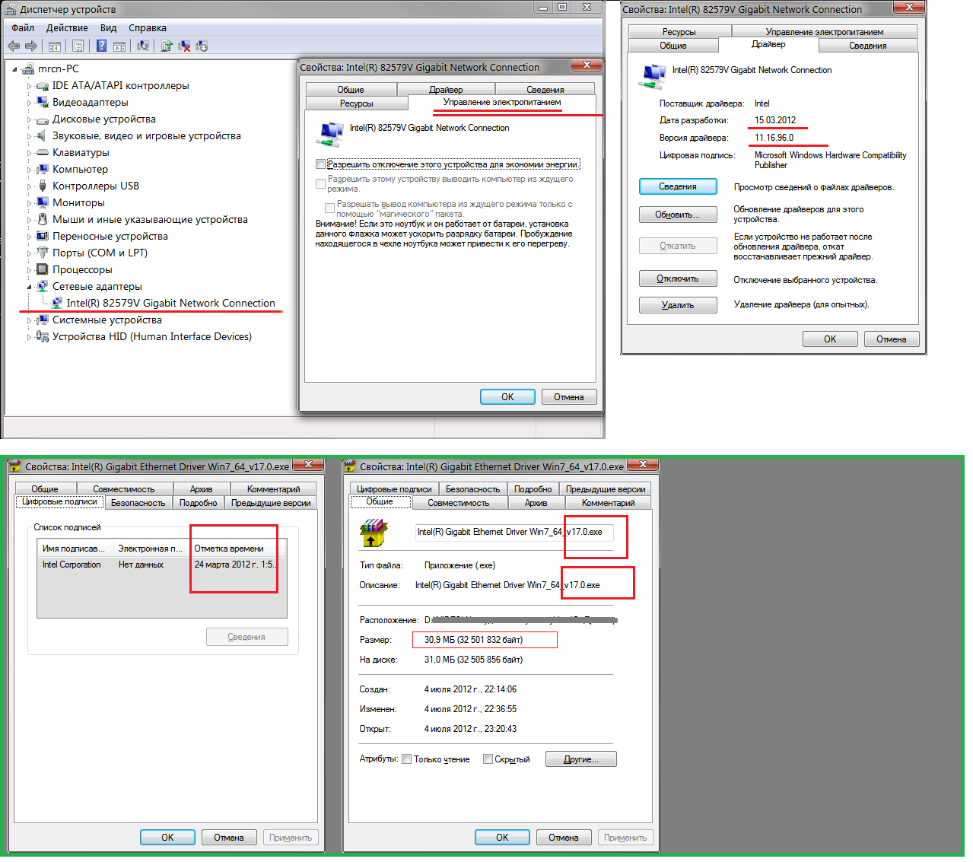Click the WinRAR archive icon in file properties
Screen dimensions: 973x862
click(x=374, y=533)
